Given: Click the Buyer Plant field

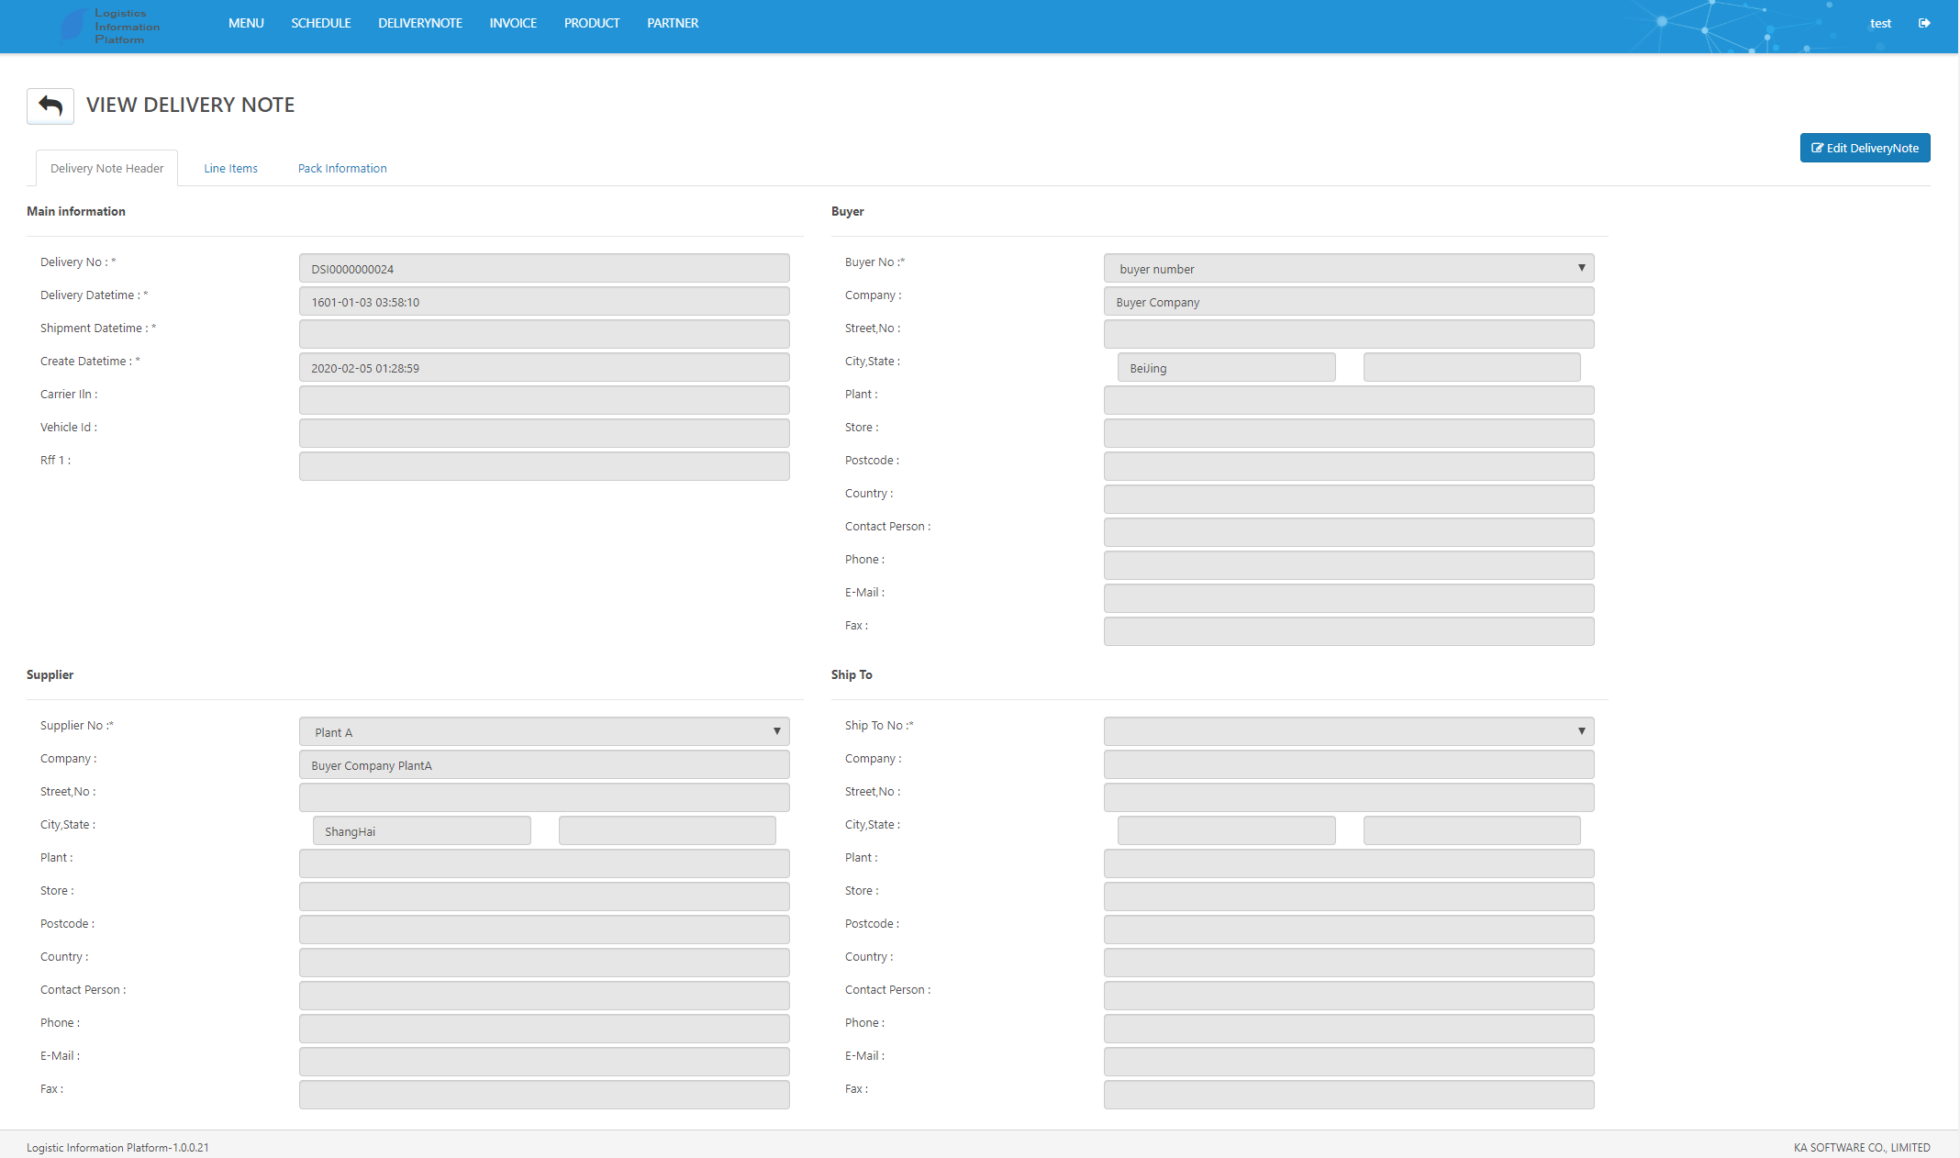Looking at the screenshot, I should (1349, 400).
